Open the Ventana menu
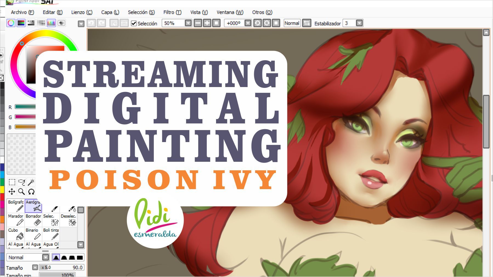 [230, 12]
